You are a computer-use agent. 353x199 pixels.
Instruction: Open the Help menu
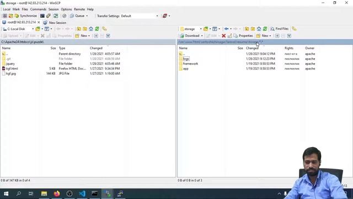[90, 9]
